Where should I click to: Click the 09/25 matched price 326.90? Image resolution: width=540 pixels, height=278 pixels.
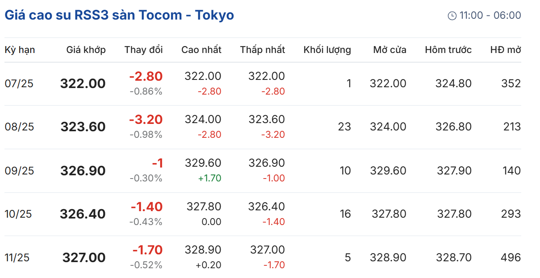click(83, 170)
